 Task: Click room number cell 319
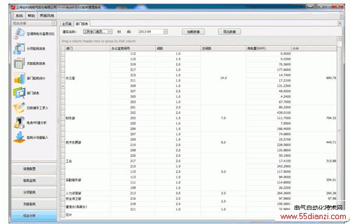tap(133, 65)
